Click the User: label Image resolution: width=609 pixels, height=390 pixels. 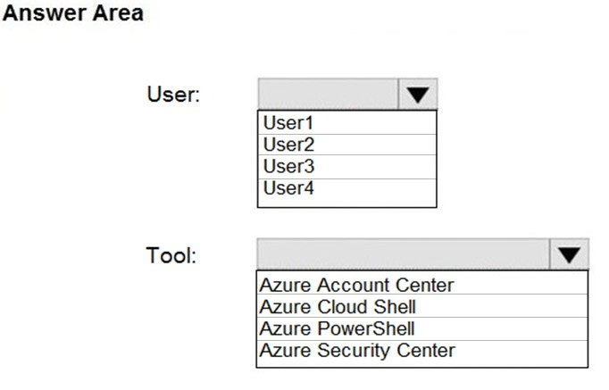[x=173, y=95]
